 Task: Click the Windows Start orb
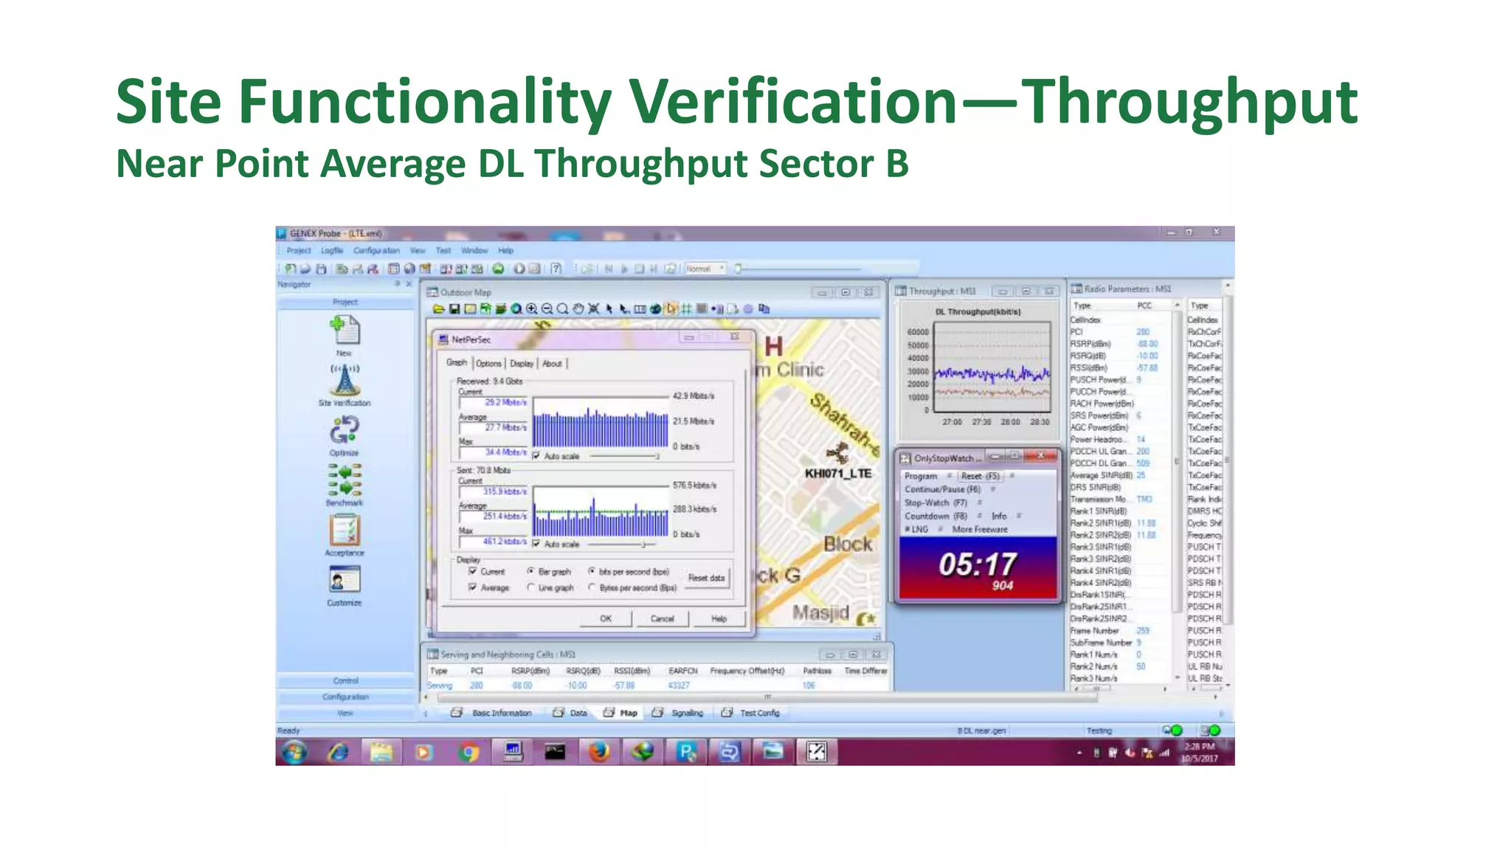(x=294, y=752)
